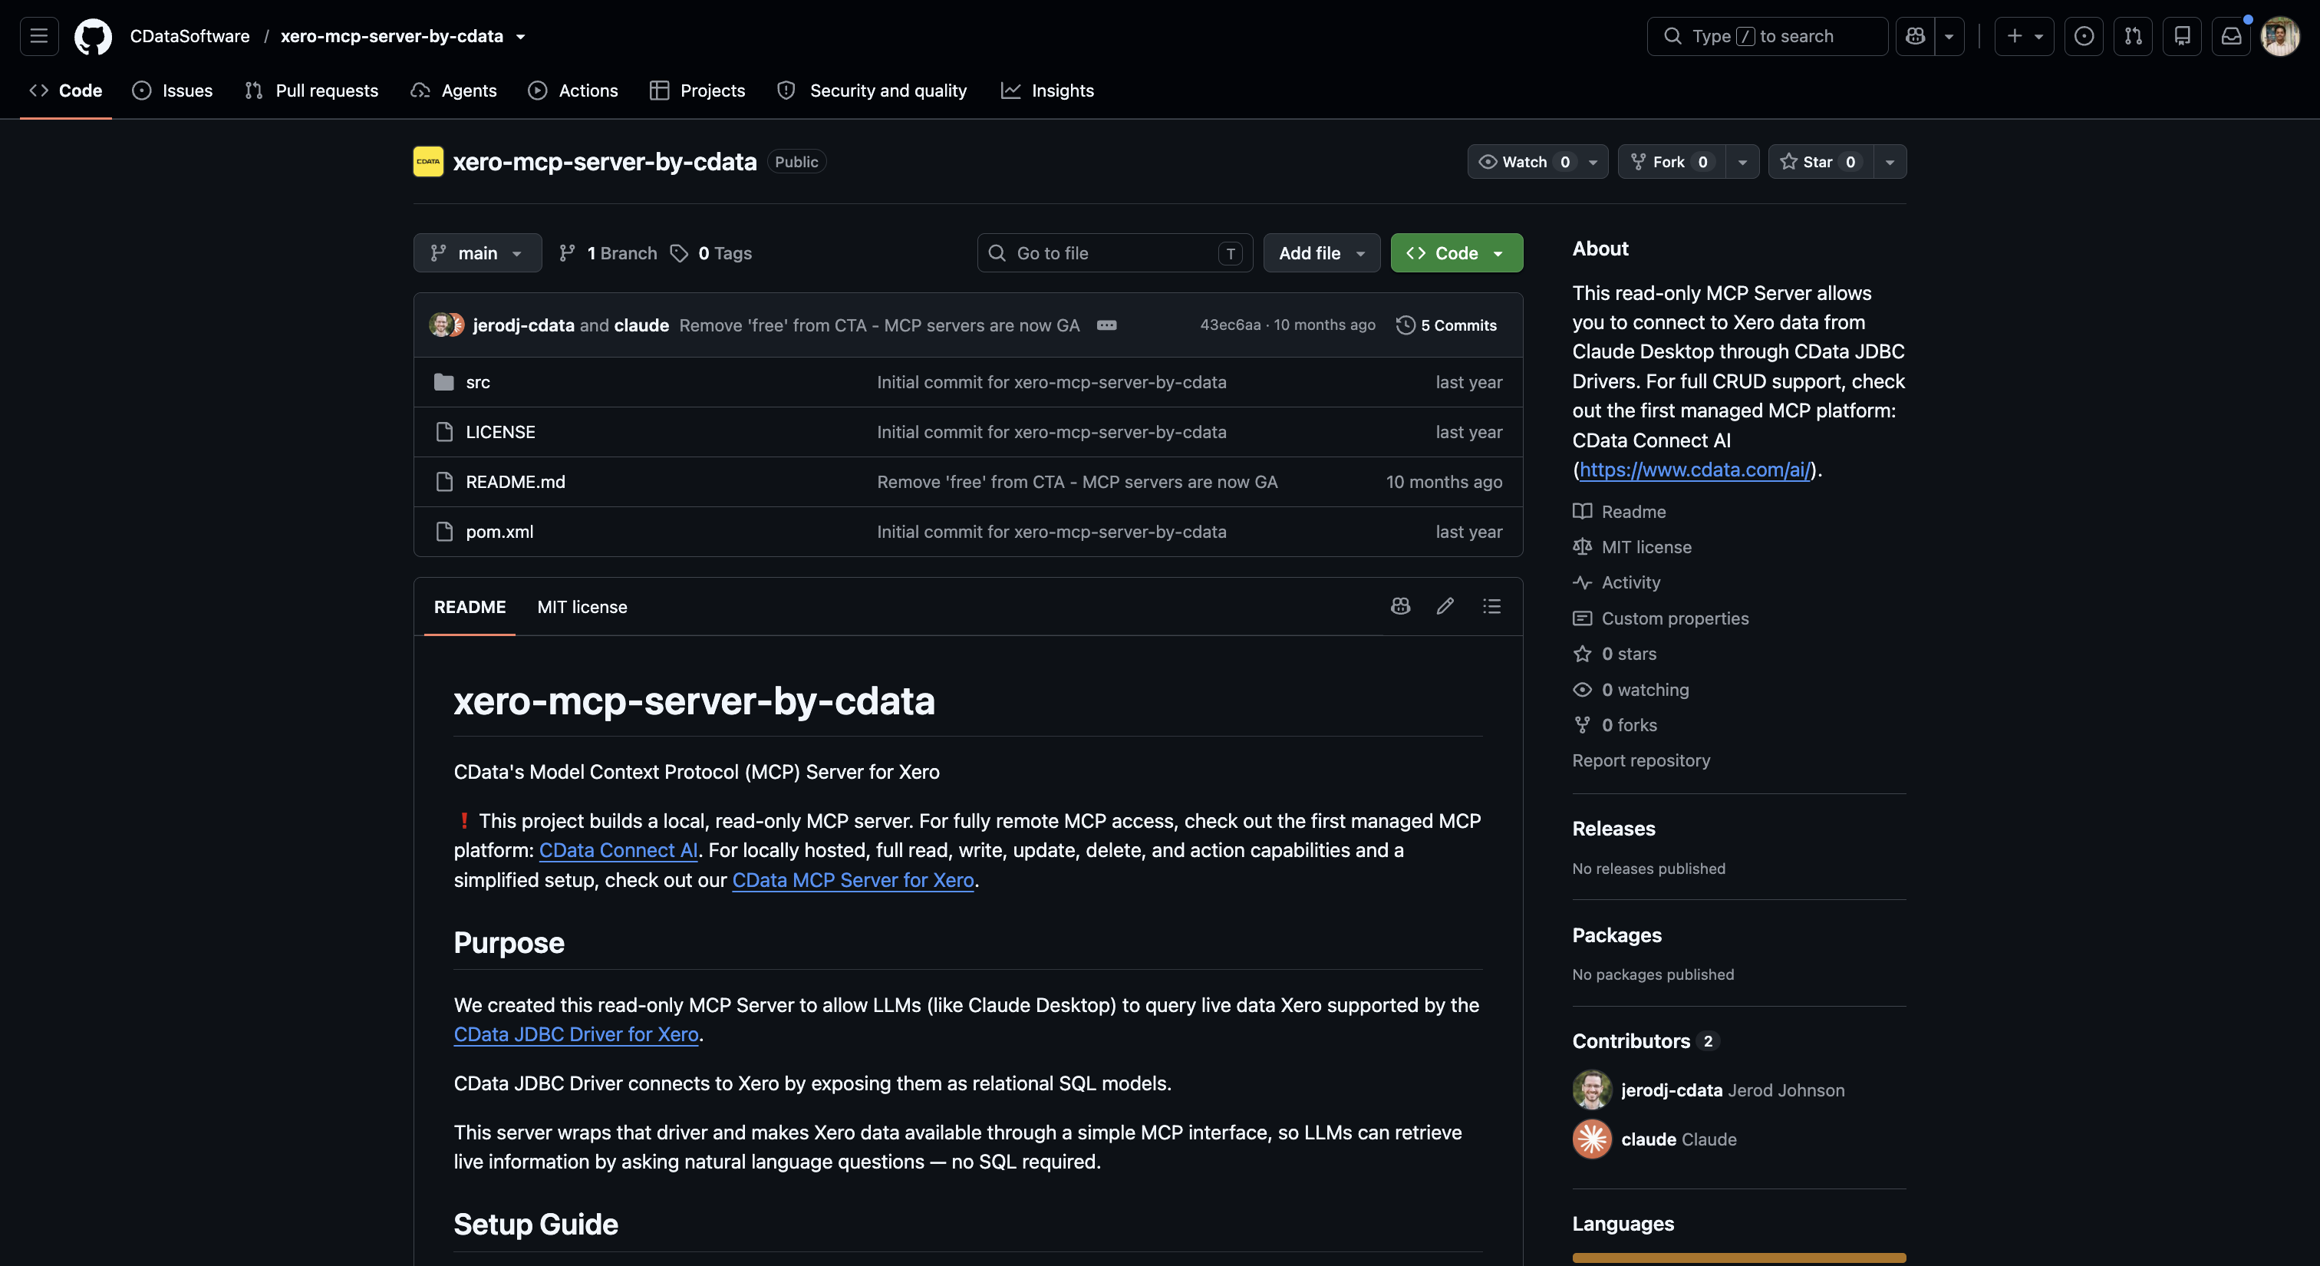View 0 forks link
Screen dimensions: 2320x1266
(x=1615, y=725)
